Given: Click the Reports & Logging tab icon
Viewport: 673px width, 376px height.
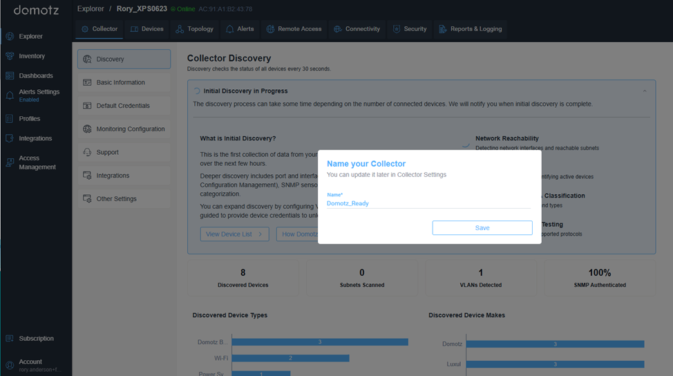Looking at the screenshot, I should click(x=442, y=29).
